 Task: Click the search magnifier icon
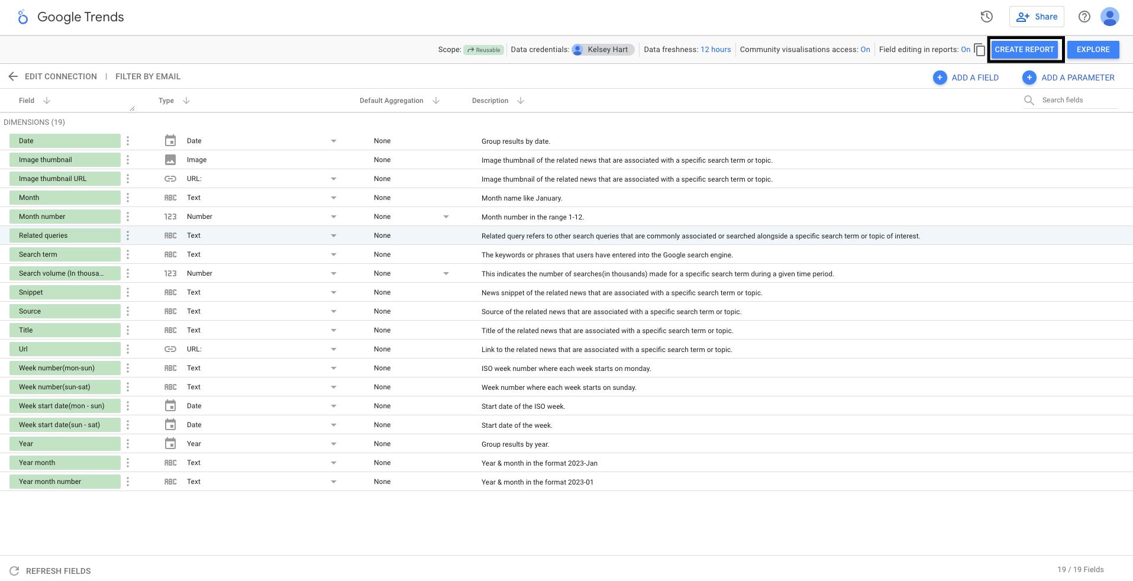click(x=1029, y=101)
